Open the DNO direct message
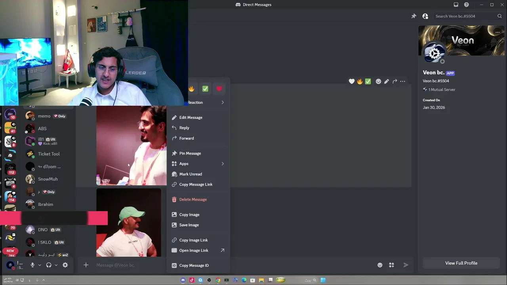507x285 pixels. click(x=50, y=230)
